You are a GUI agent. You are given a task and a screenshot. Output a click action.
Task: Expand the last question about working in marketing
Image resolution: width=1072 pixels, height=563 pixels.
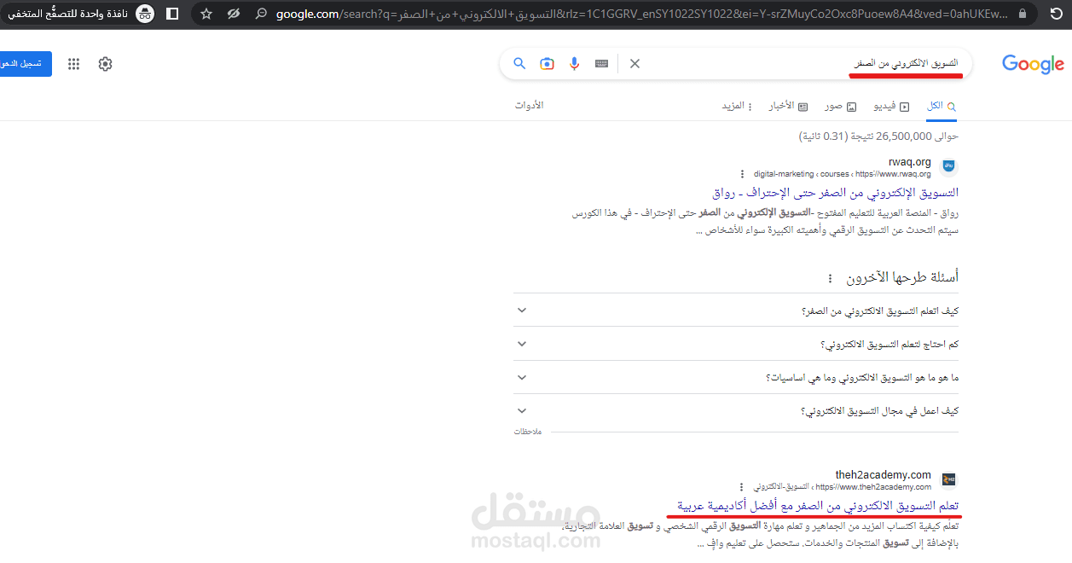tap(521, 410)
